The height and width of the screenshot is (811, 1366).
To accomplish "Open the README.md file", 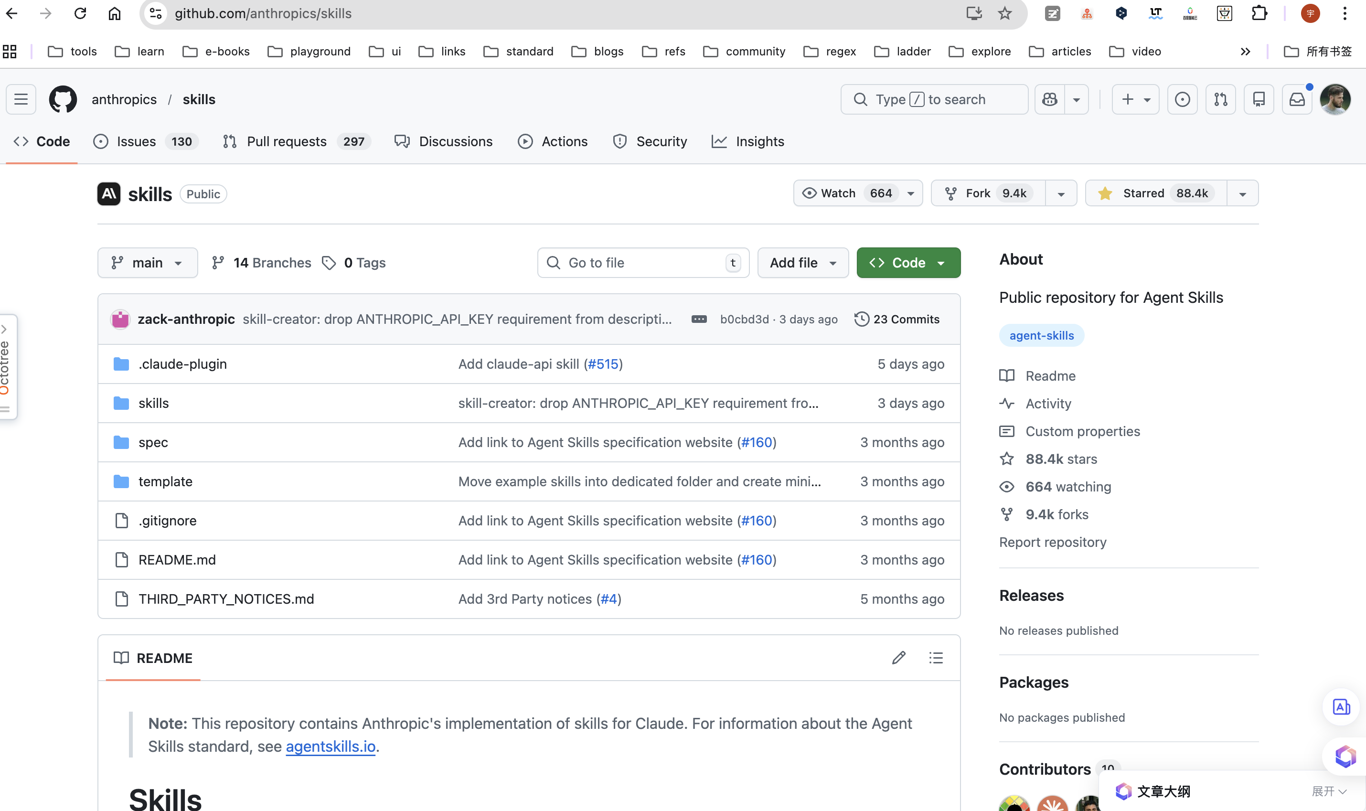I will (177, 560).
